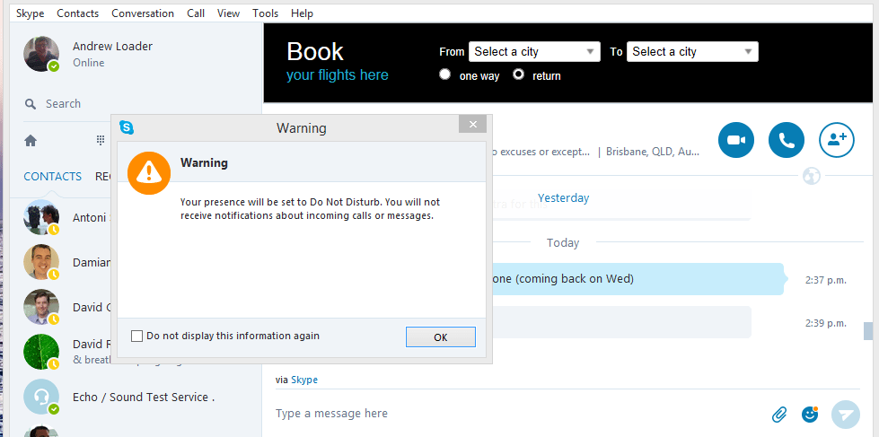Click the Today date separator

coord(563,242)
